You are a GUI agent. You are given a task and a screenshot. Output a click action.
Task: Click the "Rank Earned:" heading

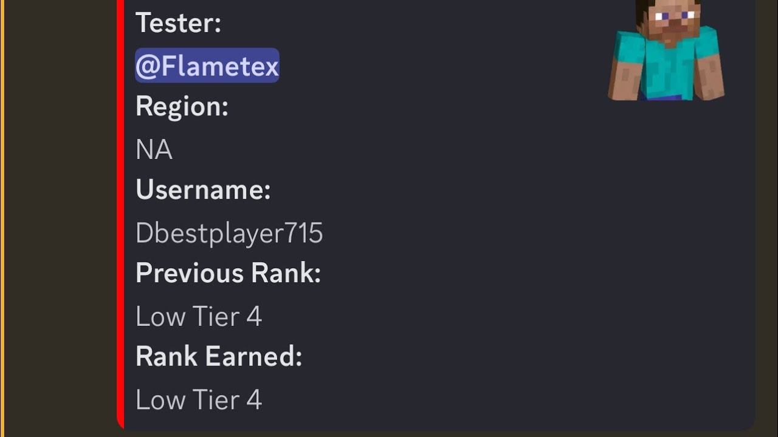pos(219,356)
